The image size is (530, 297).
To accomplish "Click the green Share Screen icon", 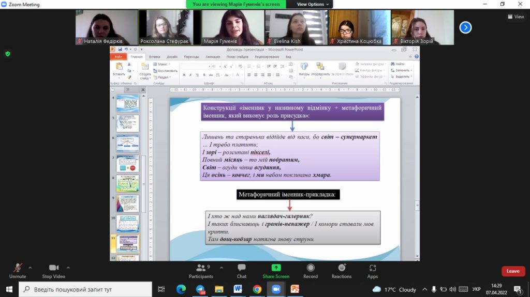I will click(276, 268).
